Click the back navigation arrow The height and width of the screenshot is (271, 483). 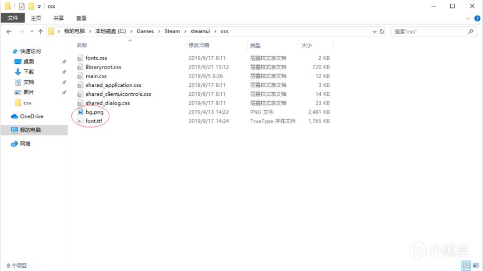[x=9, y=32]
